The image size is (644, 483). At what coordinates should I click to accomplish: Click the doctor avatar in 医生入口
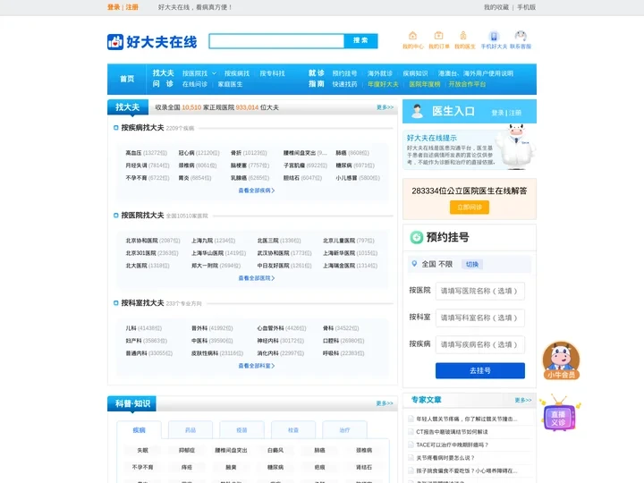pos(418,111)
